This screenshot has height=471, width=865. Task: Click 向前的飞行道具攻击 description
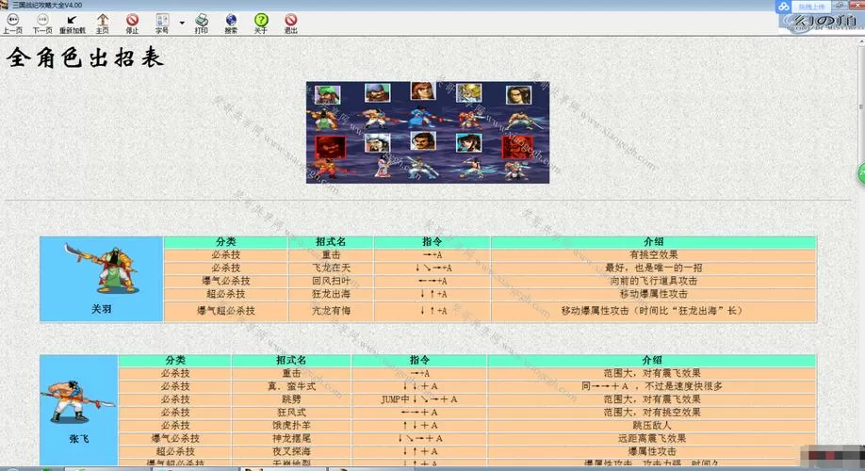(x=653, y=281)
